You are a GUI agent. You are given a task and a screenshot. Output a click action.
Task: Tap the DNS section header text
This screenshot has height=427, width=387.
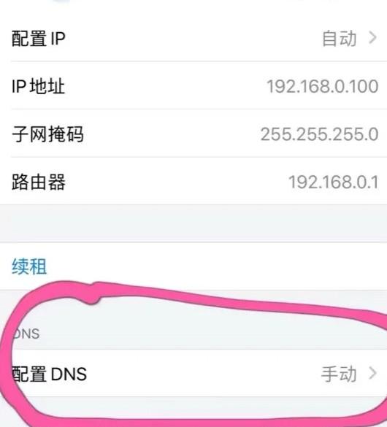click(x=26, y=334)
